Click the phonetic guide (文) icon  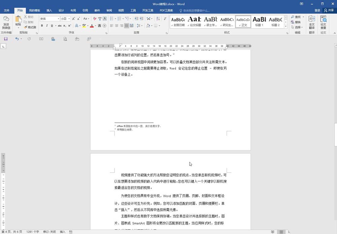click(100, 19)
